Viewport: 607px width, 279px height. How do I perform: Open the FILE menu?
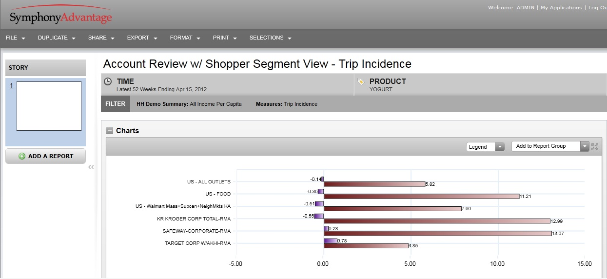15,38
